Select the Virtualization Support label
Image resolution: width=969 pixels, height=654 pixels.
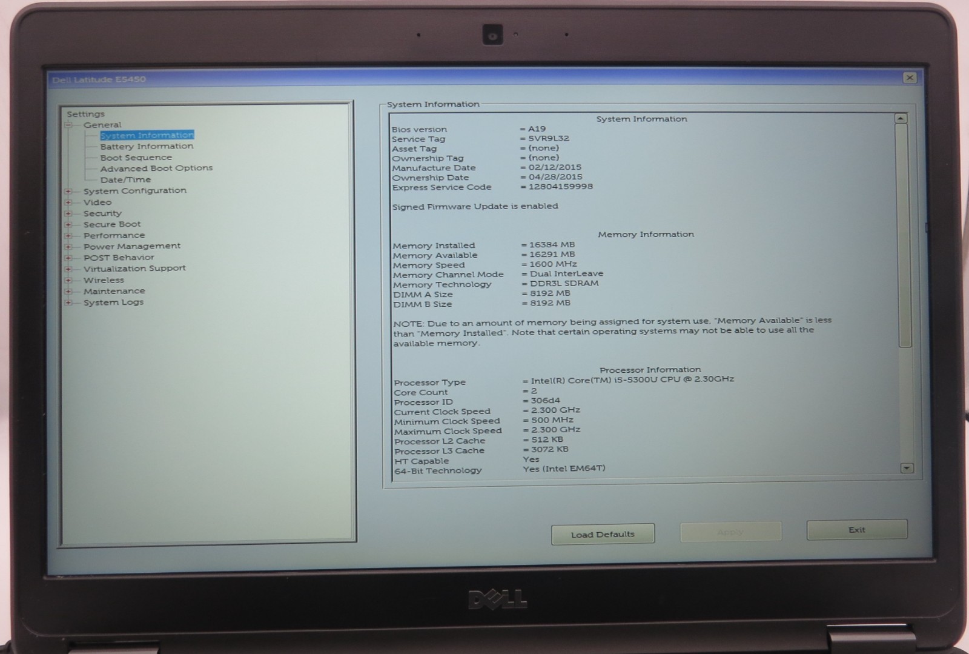coord(135,269)
